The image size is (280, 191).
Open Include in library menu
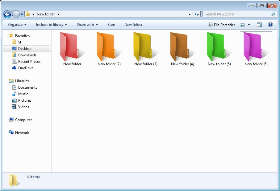pyautogui.click(x=52, y=25)
